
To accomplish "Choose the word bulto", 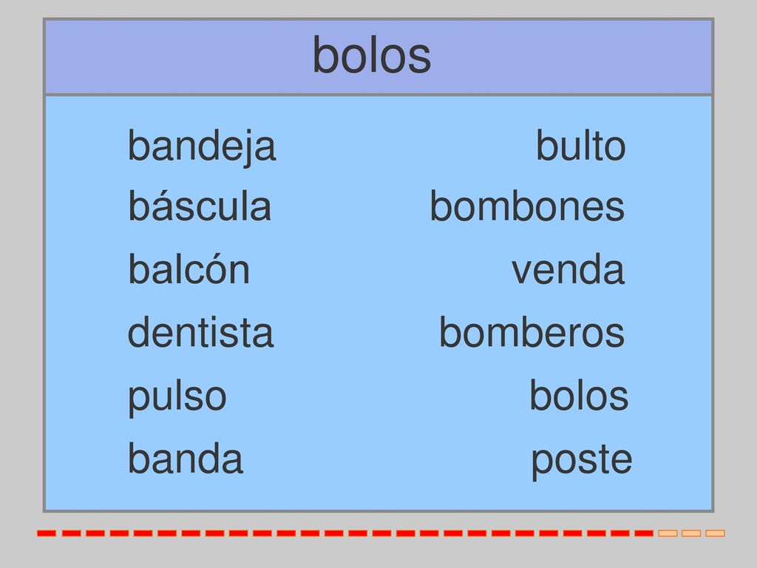I will pyautogui.click(x=581, y=145).
